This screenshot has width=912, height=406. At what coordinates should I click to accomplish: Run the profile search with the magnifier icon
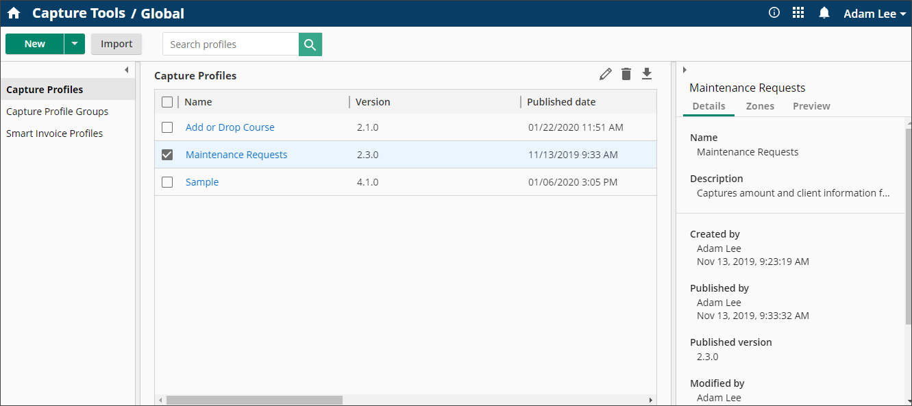[x=310, y=44]
